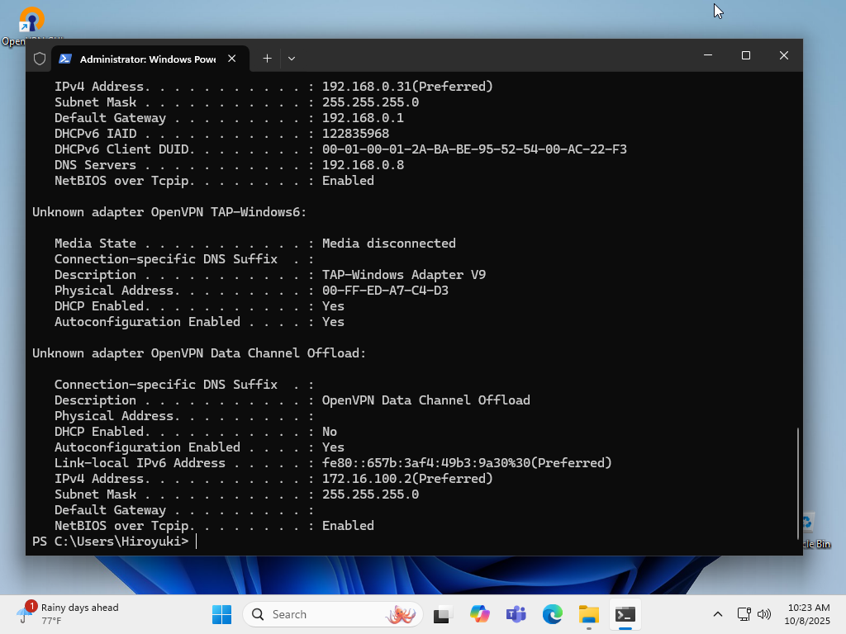Click the volume speaker tray icon
846x634 pixels.
pos(764,614)
